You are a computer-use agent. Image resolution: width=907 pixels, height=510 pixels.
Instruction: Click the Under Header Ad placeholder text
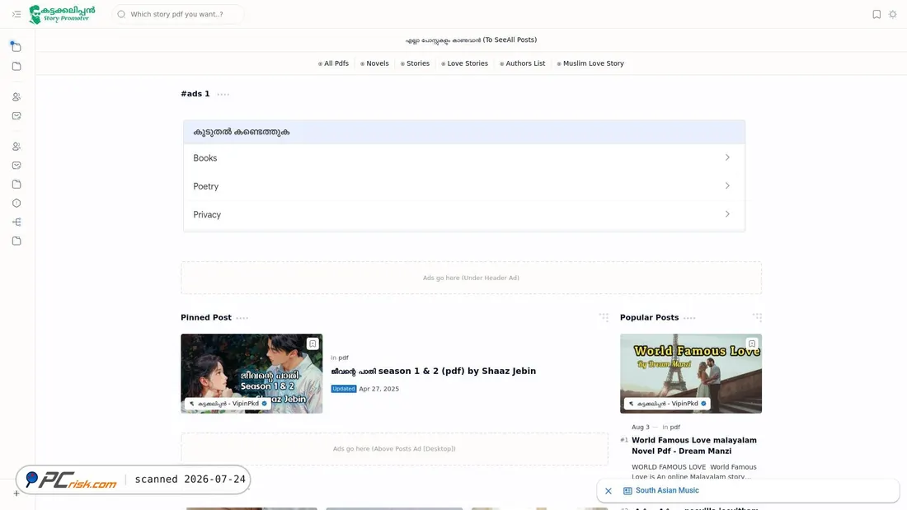[471, 278]
